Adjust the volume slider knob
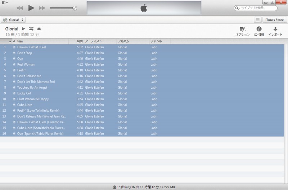Screen dimensions: 288x190 [75, 8]
